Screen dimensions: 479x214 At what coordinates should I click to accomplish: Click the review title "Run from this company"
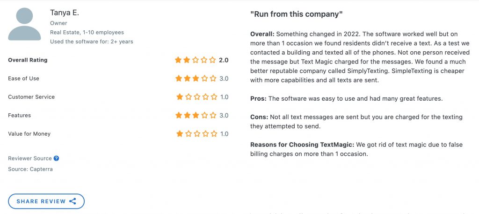[296, 14]
